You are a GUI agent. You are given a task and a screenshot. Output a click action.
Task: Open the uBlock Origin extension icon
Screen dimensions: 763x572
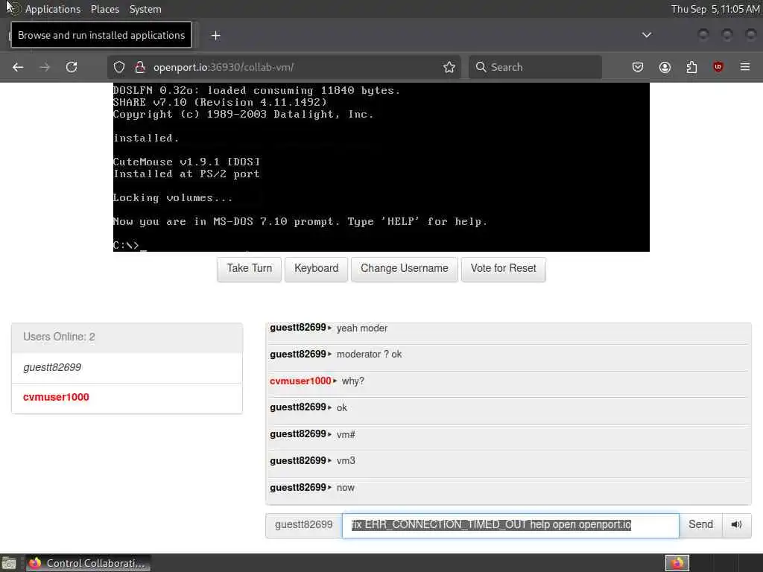click(x=718, y=67)
